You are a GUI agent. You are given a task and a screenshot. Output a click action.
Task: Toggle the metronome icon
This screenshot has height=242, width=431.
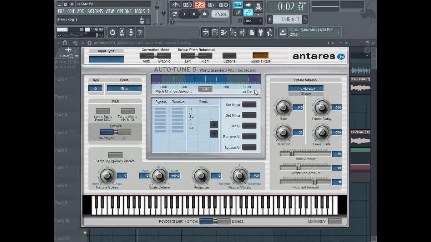pos(175,5)
